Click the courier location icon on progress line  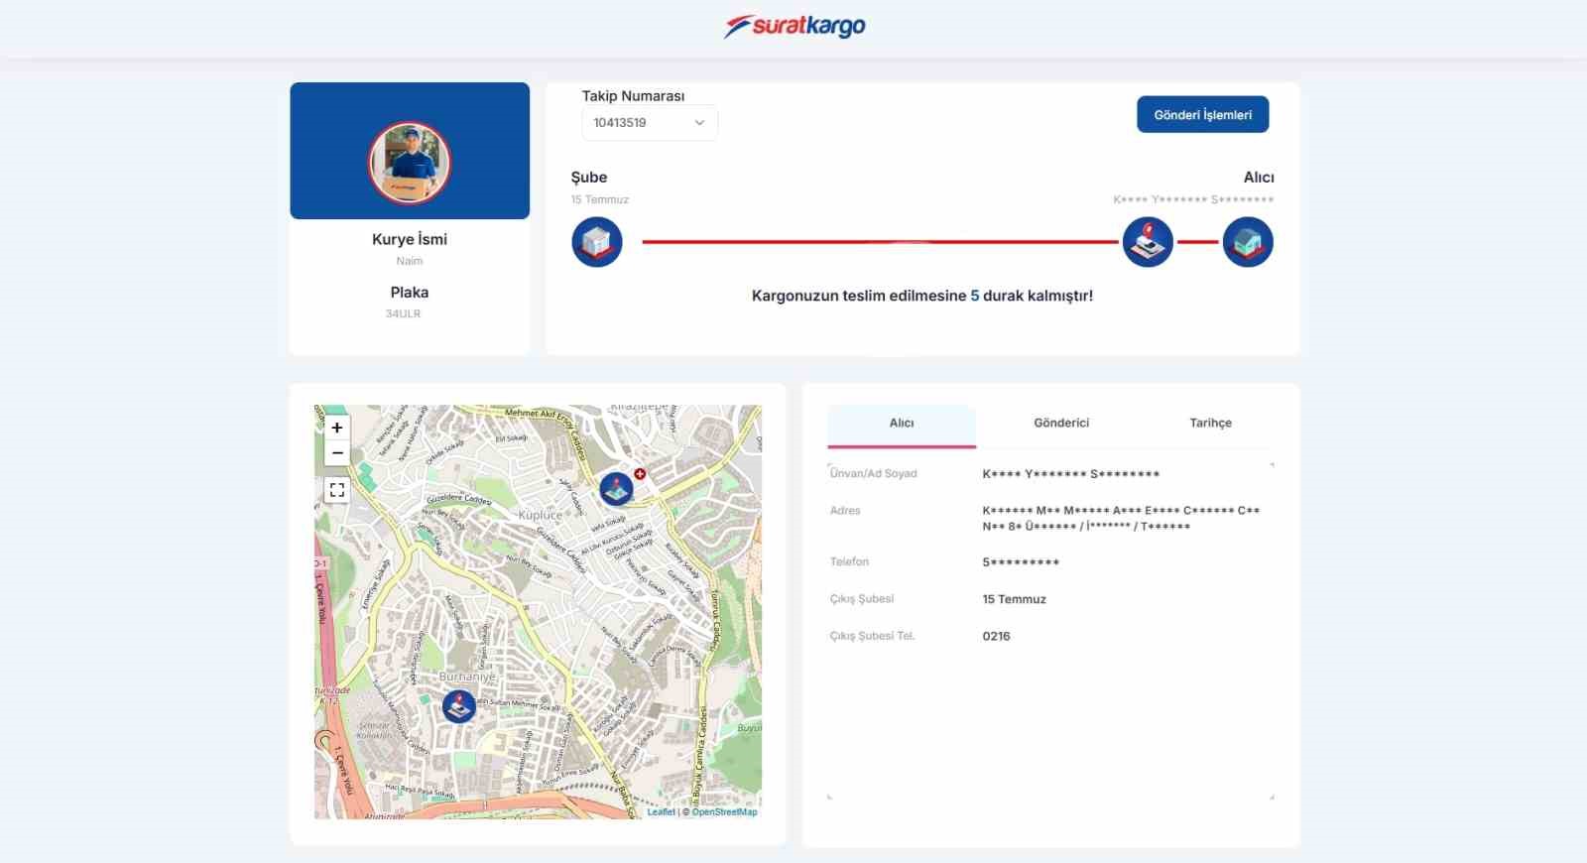click(1148, 242)
